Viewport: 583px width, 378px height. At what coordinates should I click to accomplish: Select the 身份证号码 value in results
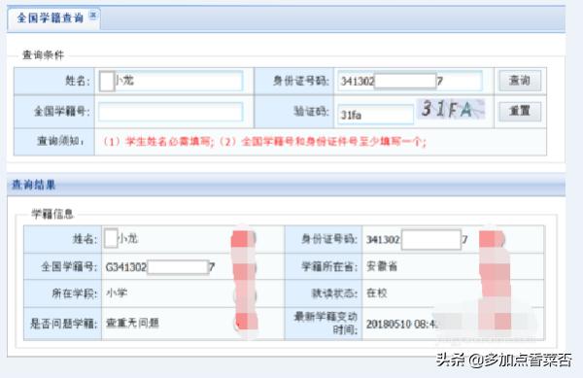point(417,239)
